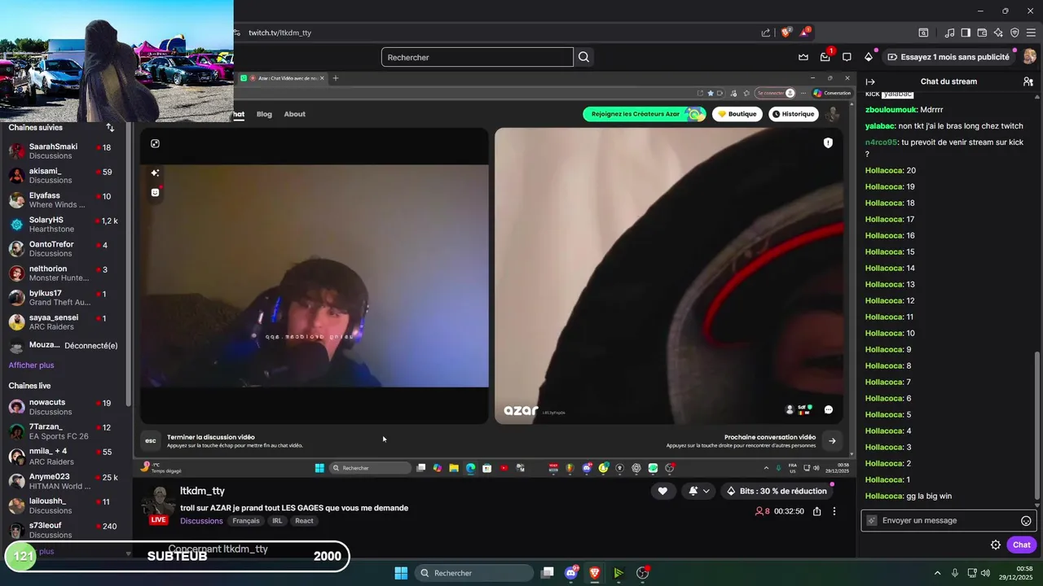Send message with the Chat button
The height and width of the screenshot is (586, 1043).
click(1021, 545)
